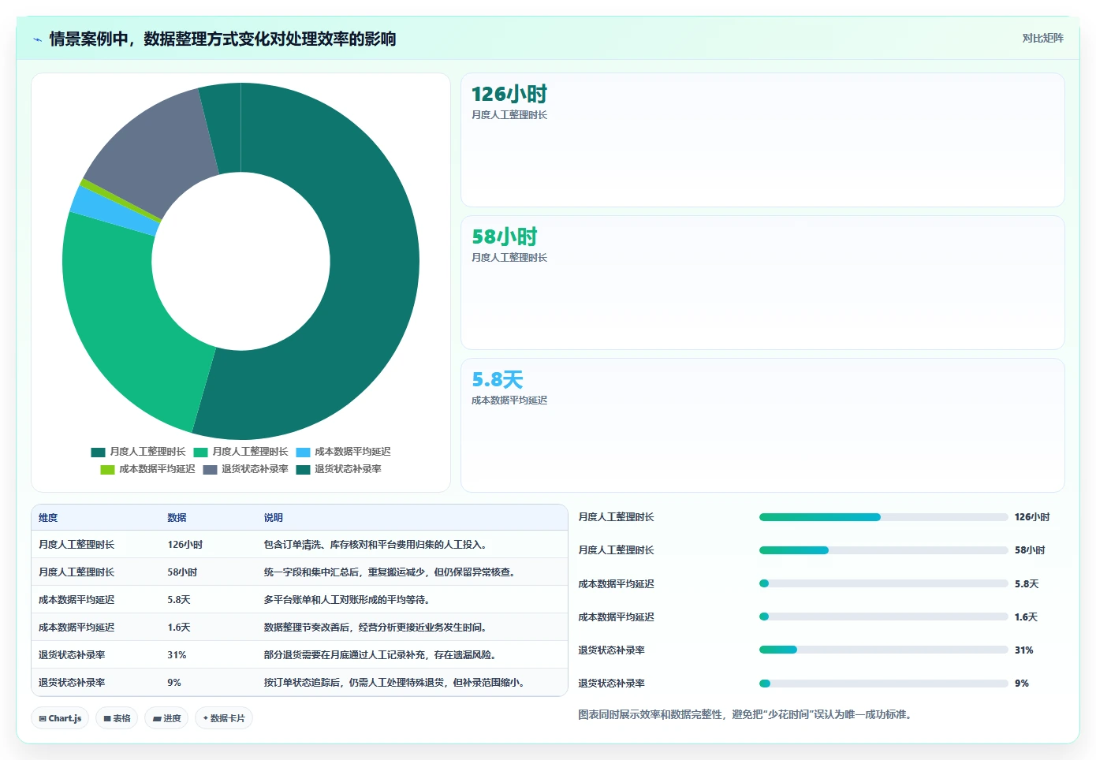Click the progress bar labeled 58小时
1096x760 pixels.
883,550
